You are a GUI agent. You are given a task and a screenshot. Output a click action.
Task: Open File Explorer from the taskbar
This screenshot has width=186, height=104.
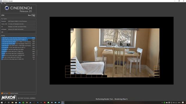12,103
